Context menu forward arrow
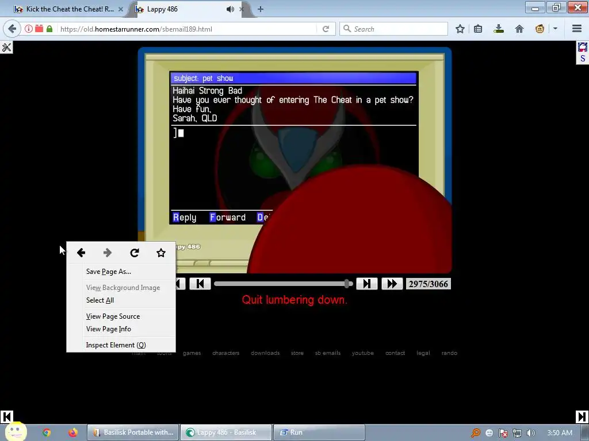 [108, 253]
